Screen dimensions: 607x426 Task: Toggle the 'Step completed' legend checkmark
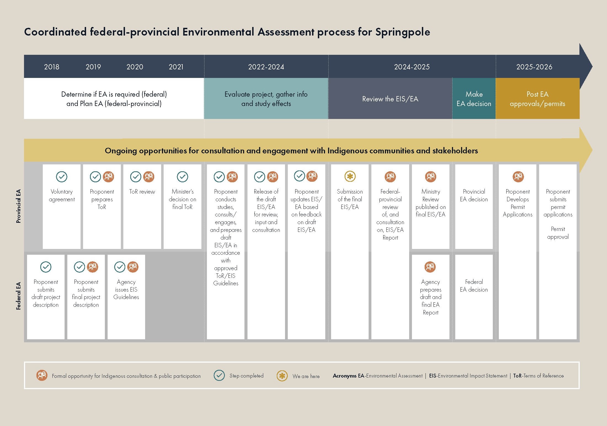pos(219,376)
